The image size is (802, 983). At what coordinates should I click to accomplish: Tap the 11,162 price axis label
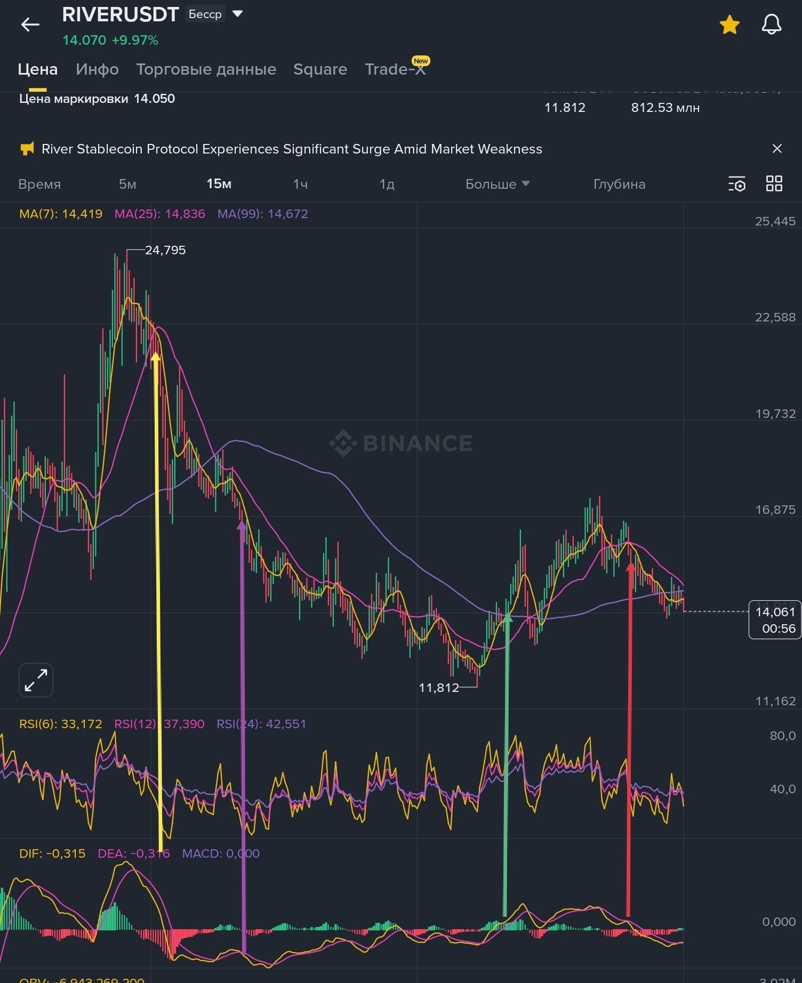(775, 701)
